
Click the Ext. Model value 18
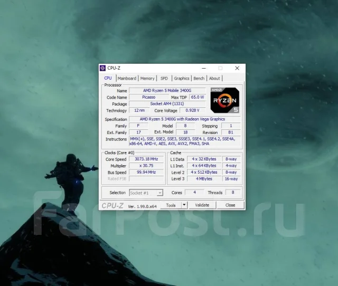[185, 132]
